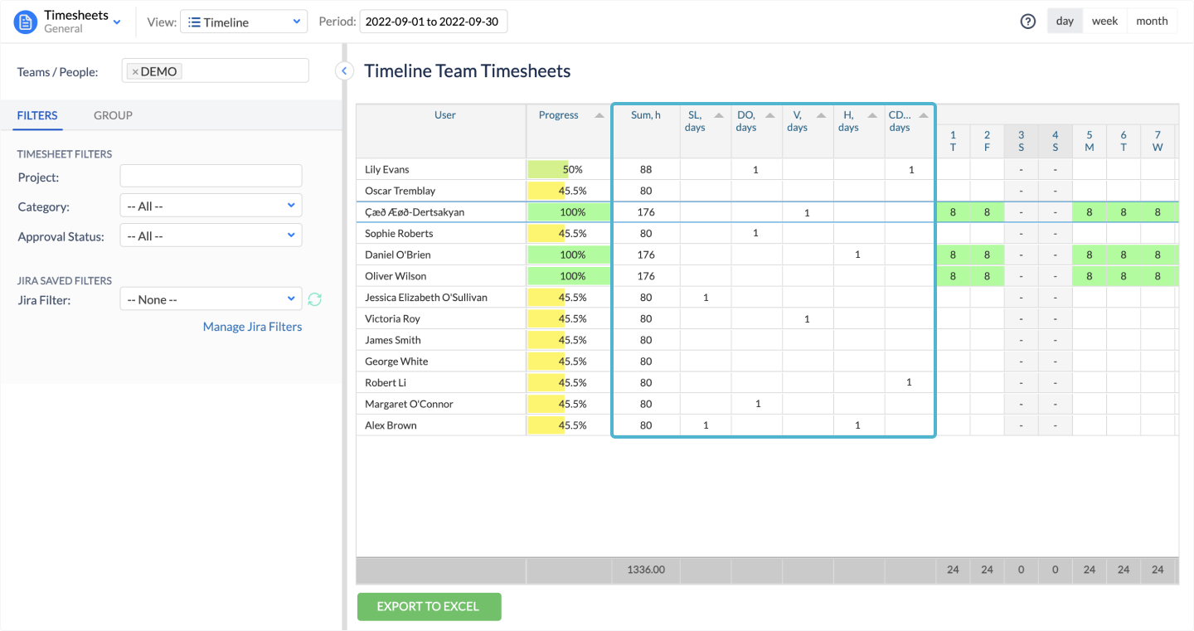Expand the Category dropdown
The image size is (1194, 631).
click(x=211, y=206)
